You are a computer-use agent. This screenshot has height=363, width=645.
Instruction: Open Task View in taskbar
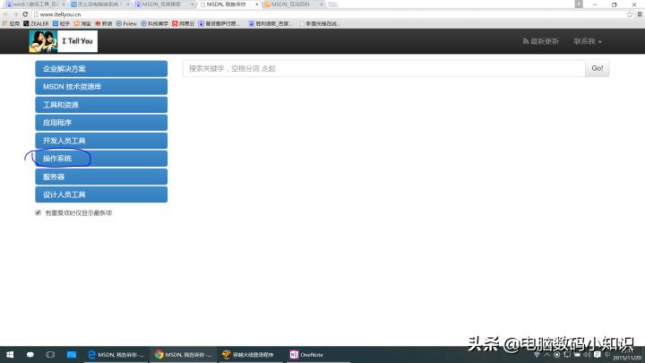(x=50, y=354)
